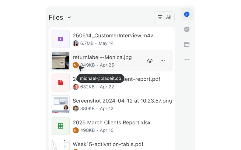
Task: Click MI avatar on returnlabel--Monica.jpg row
Action: [x=76, y=65]
